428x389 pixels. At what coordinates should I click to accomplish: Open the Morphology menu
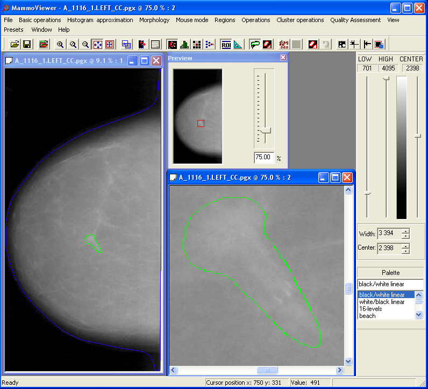pos(154,20)
